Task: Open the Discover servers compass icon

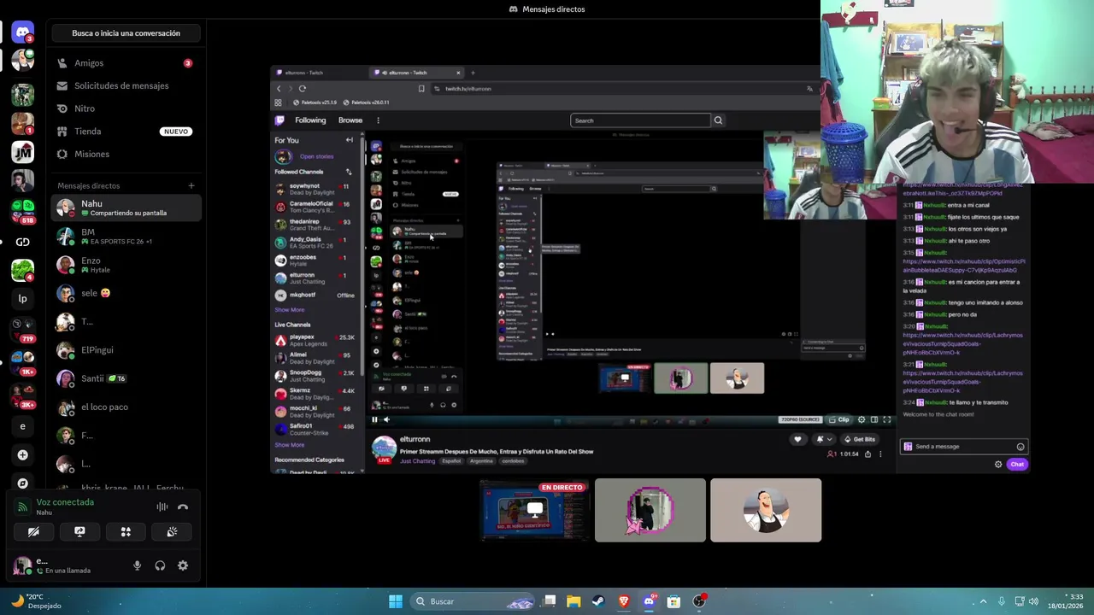Action: coord(23,483)
